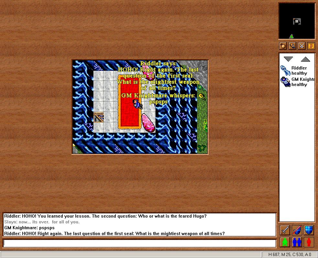
Task: Select offensive sword fighting mode
Action: [x=285, y=230]
